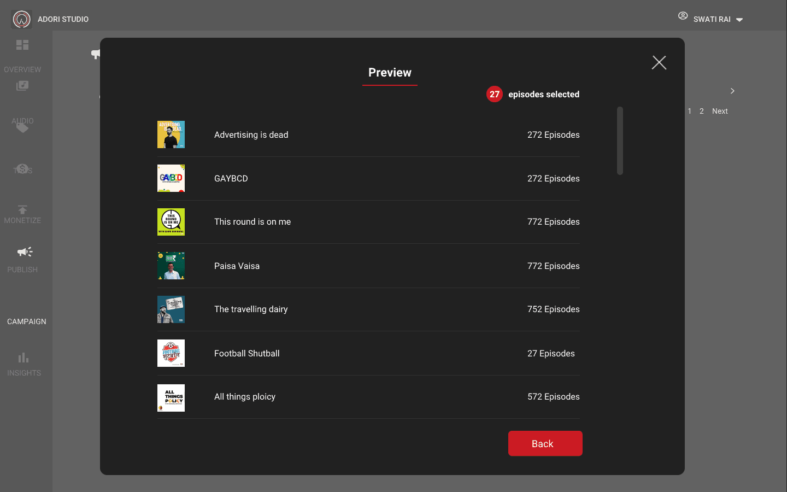Expand the Swati Rai account dropdown arrow
The image size is (787, 492).
(x=739, y=20)
